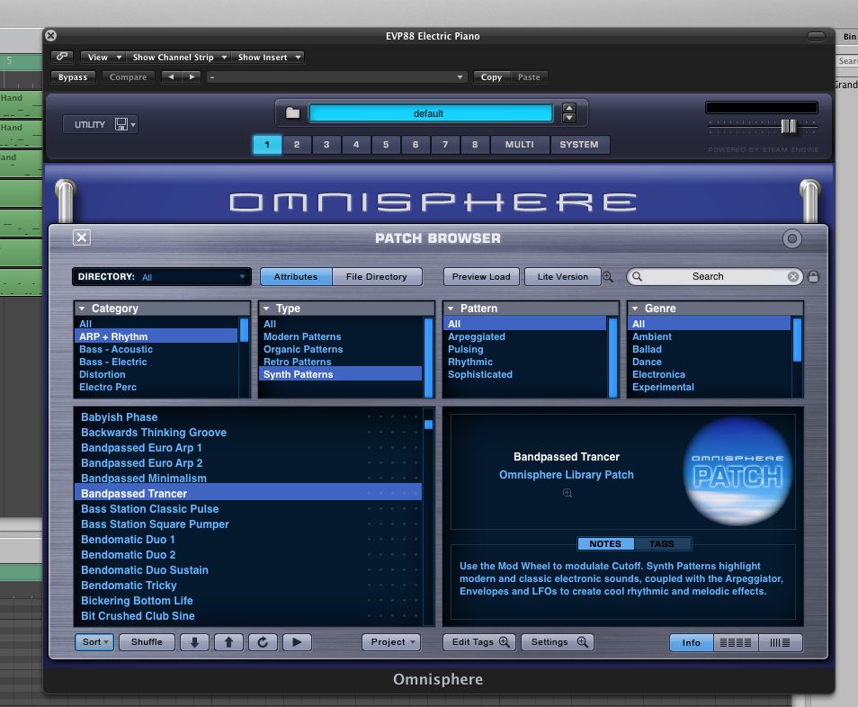This screenshot has width=858, height=707.
Task: Click the Copy button
Action: (x=491, y=77)
